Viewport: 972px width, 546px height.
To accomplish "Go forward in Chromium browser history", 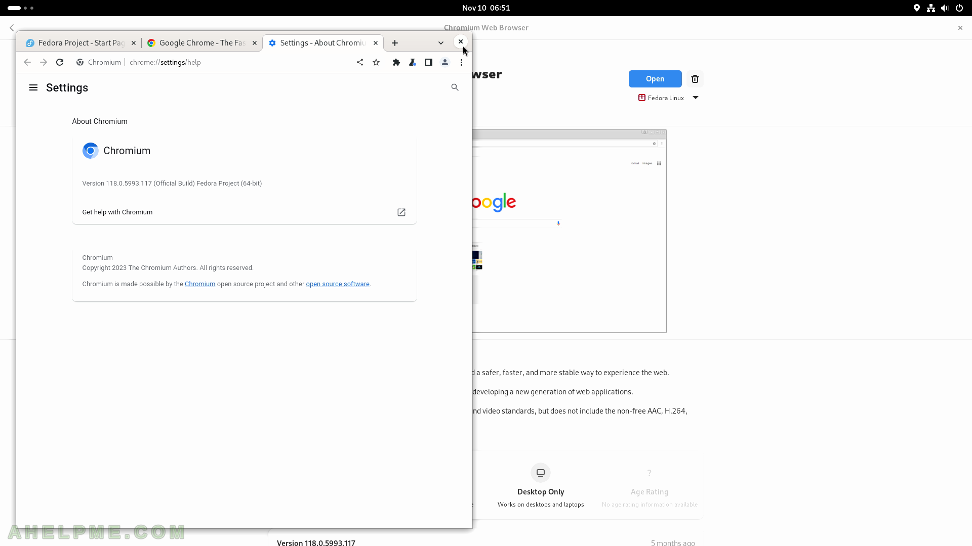I will coord(44,62).
